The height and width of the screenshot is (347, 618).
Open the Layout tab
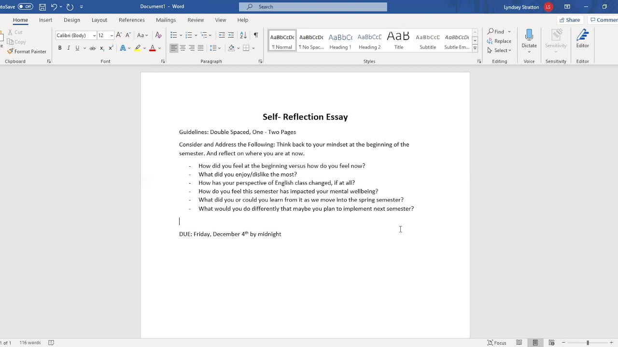tap(99, 20)
